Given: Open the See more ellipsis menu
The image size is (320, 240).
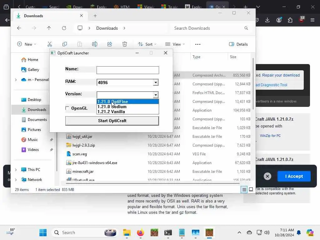Looking at the screenshot, I should 198,44.
